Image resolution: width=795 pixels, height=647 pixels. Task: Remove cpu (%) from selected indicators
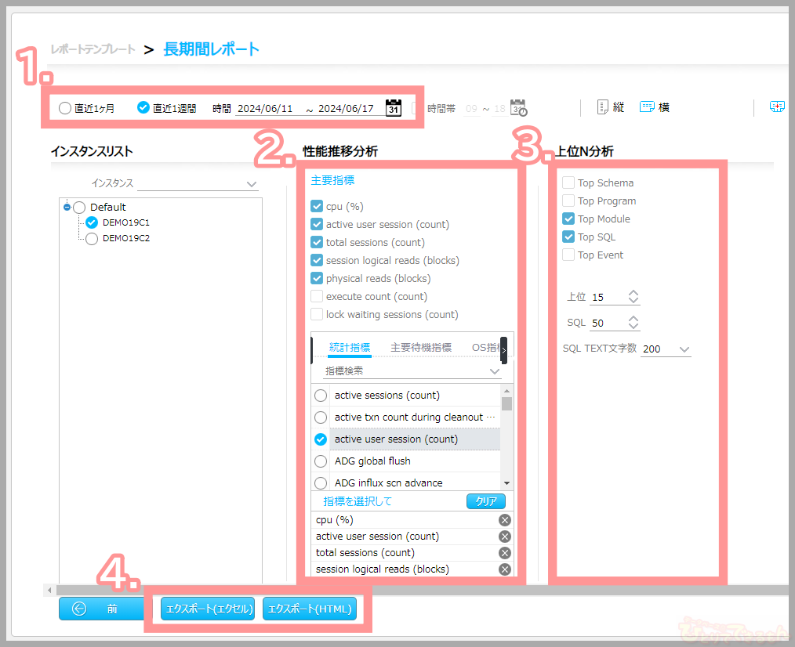click(x=505, y=520)
